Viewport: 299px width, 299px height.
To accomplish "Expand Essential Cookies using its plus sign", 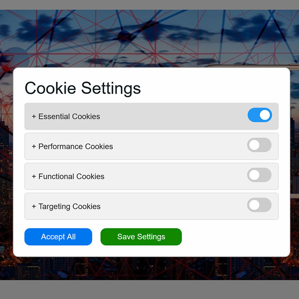I will tap(34, 117).
